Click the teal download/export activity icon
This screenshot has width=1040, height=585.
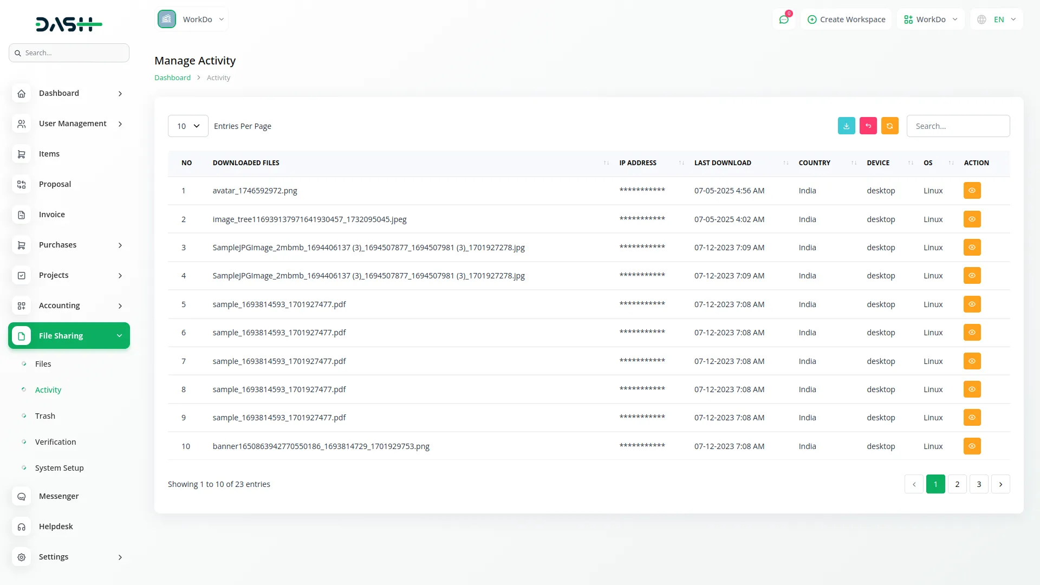pyautogui.click(x=846, y=126)
